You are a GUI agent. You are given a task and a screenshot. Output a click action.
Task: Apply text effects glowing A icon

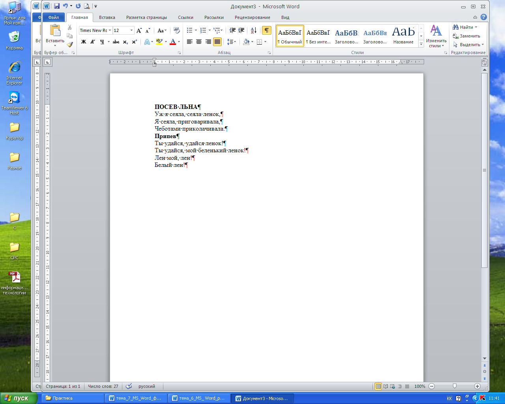pos(147,42)
